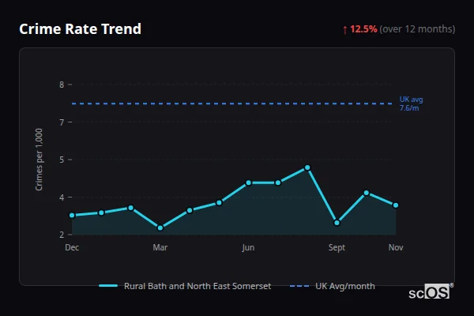Select the highest peak data point before Sept

307,167
